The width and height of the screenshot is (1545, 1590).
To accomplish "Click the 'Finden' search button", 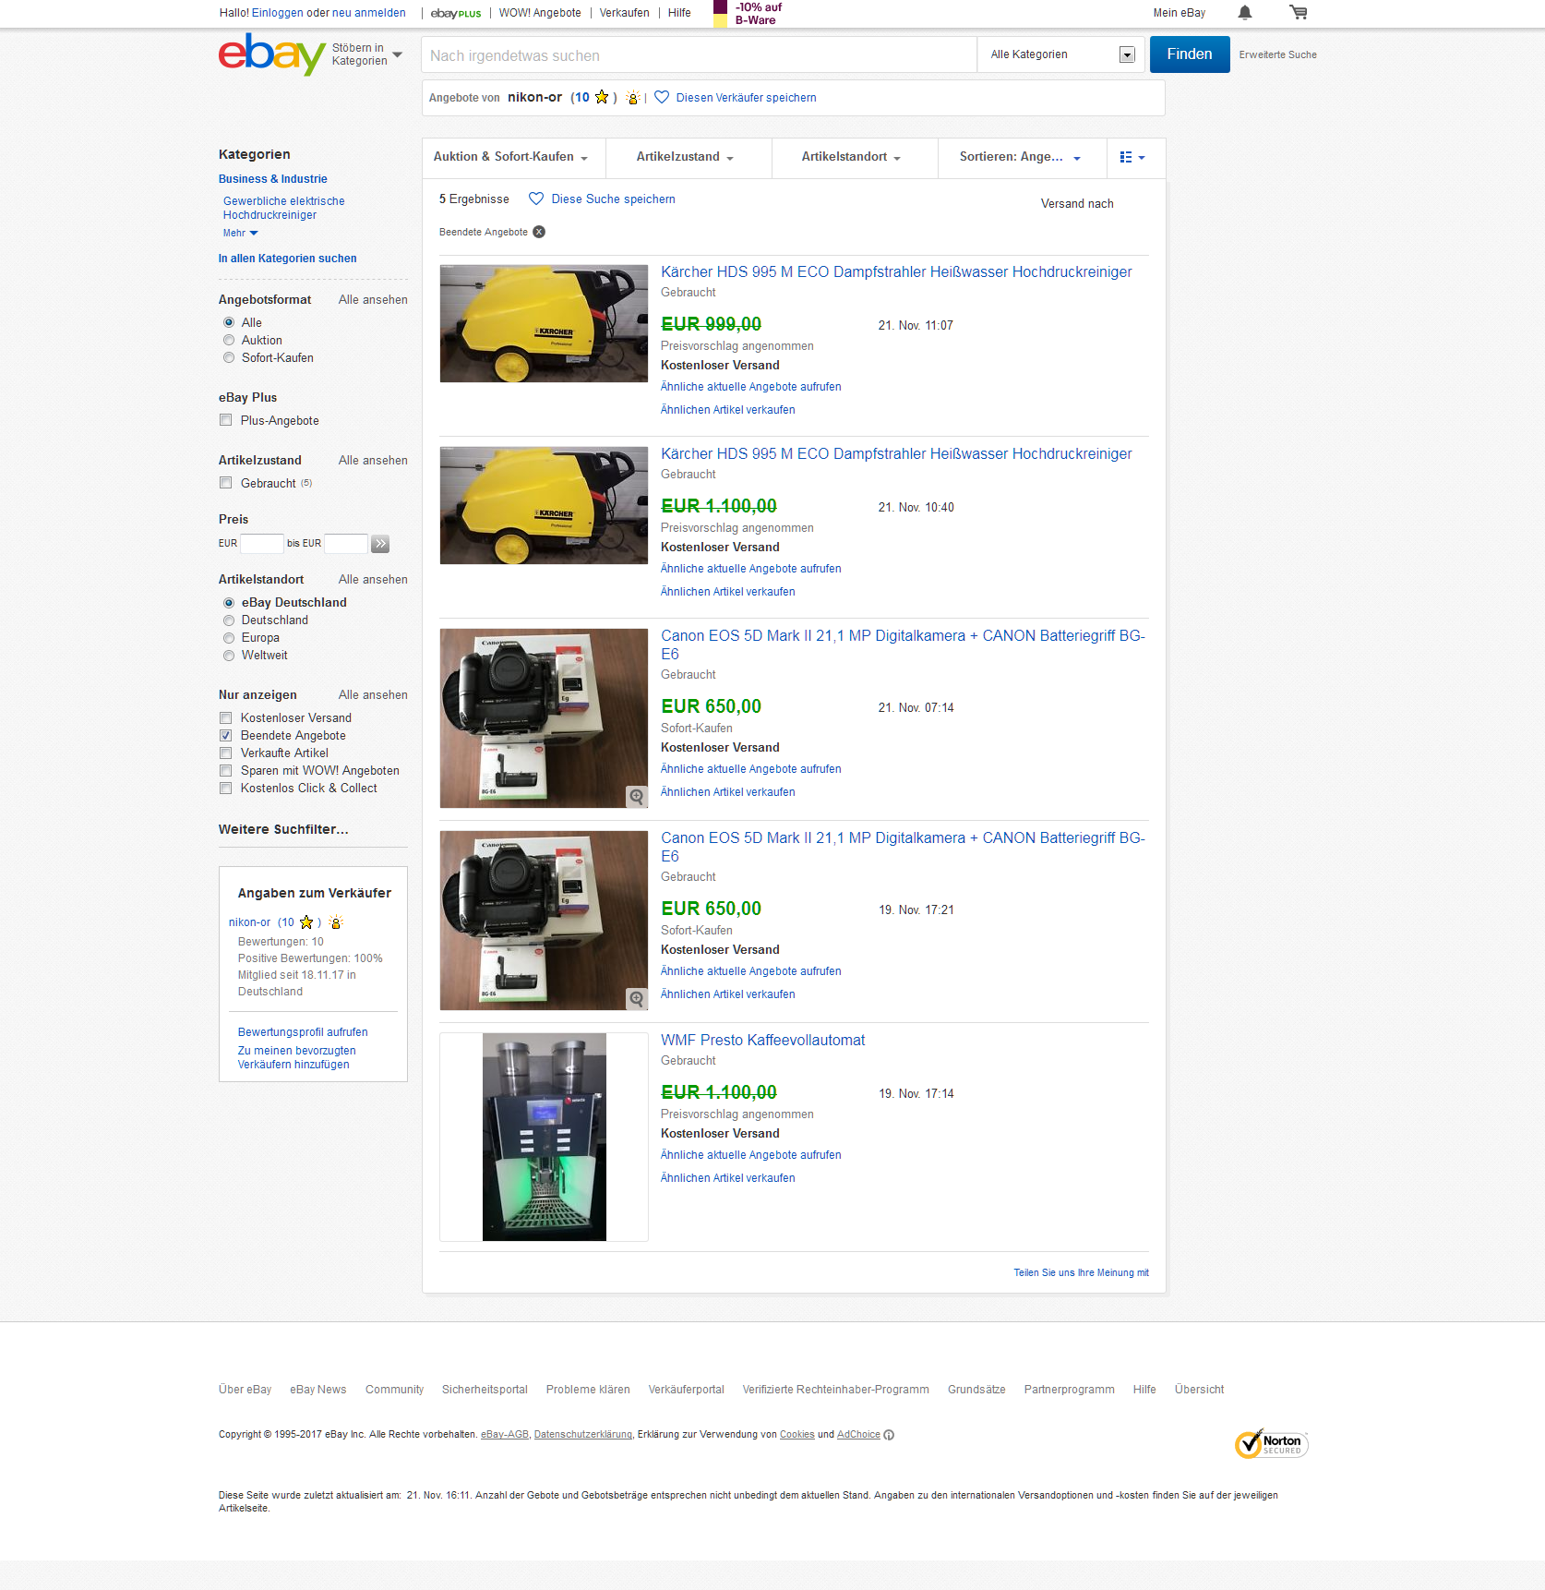I will click(1190, 54).
